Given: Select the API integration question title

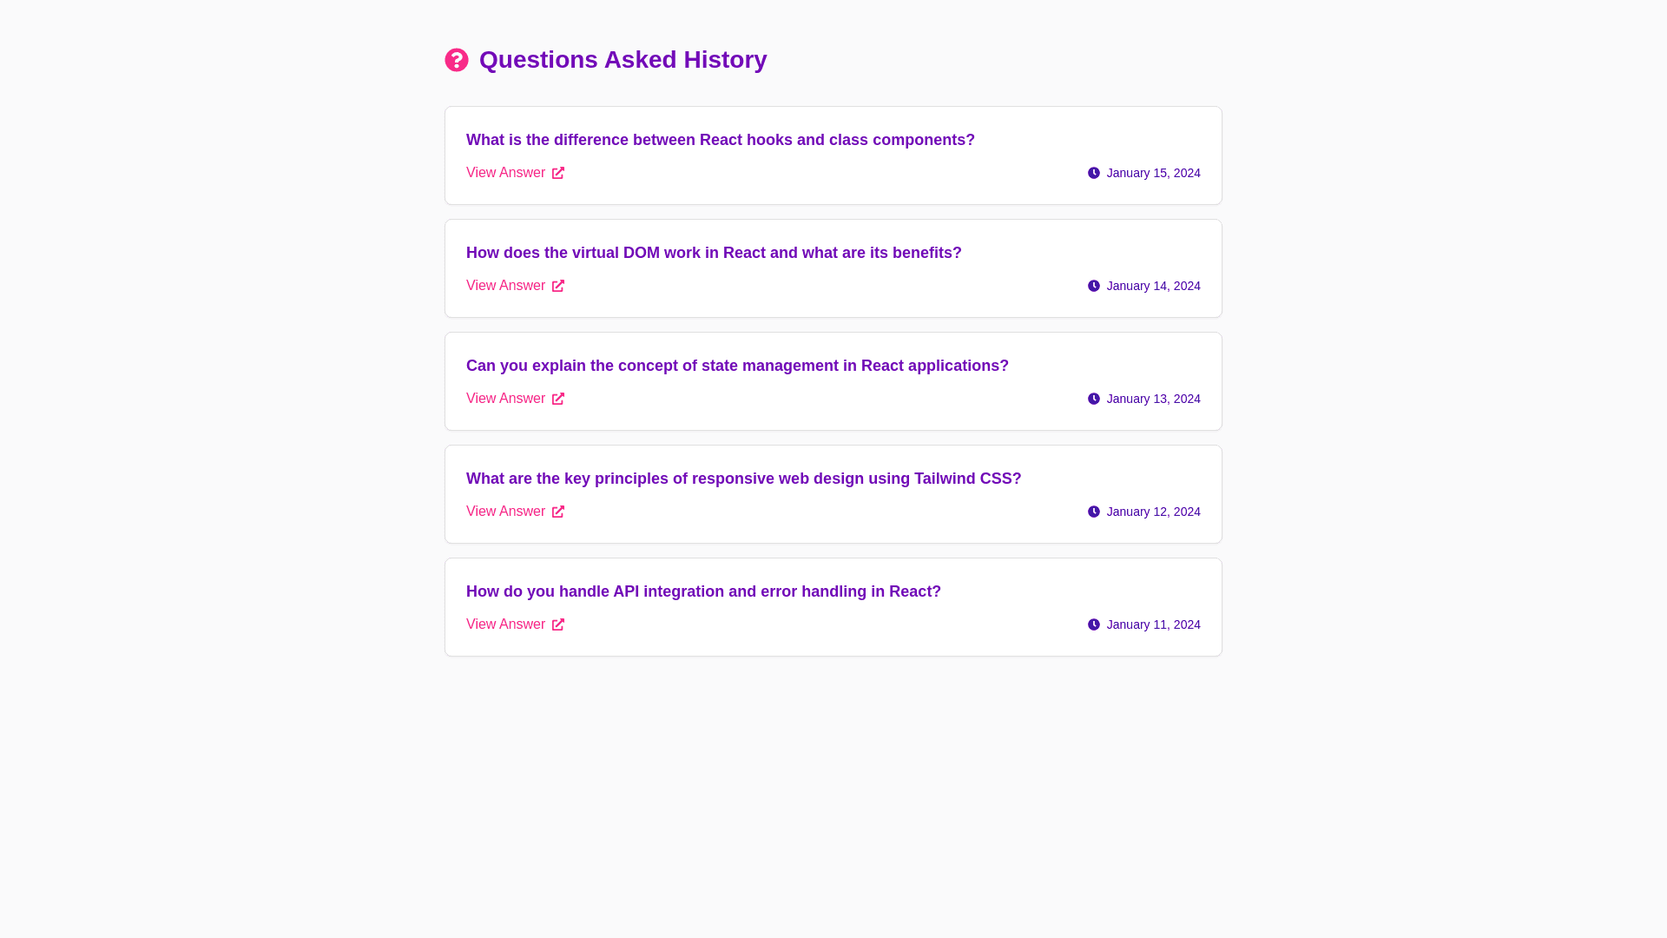Looking at the screenshot, I should point(703,591).
